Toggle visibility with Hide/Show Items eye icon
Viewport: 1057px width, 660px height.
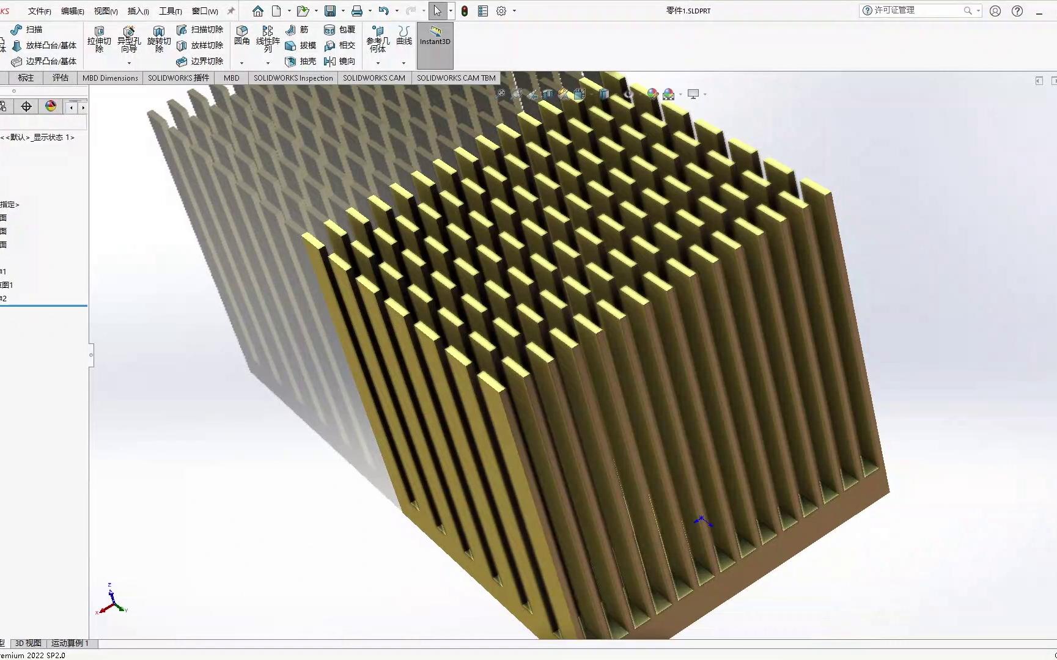point(629,94)
